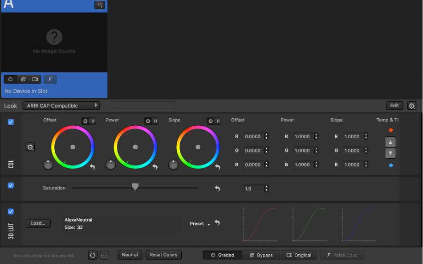
Task: Click the Reset Colors button
Action: (163, 255)
